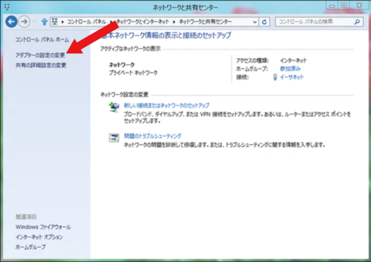Click the new connection setup icon

point(114,107)
